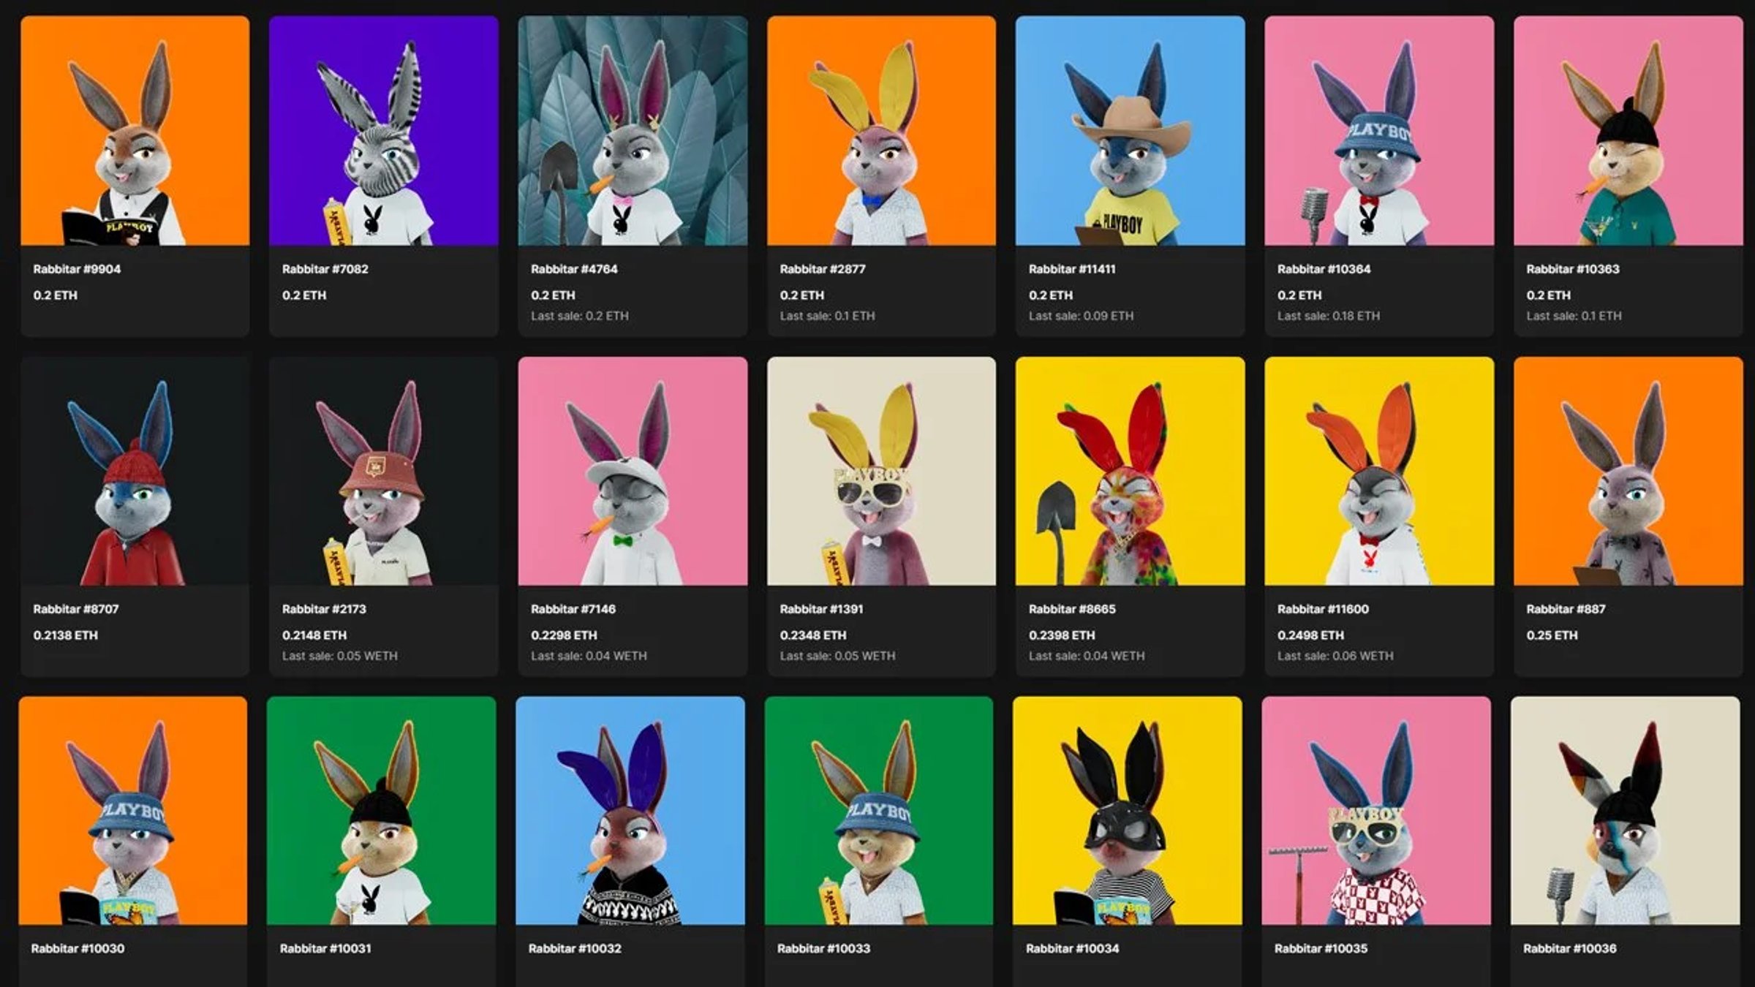Select the "Rabbitar #10034" name label
Viewport: 1755px width, 987px height.
click(x=1072, y=948)
